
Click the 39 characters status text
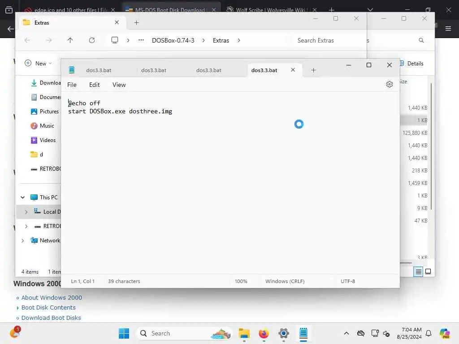(x=124, y=281)
